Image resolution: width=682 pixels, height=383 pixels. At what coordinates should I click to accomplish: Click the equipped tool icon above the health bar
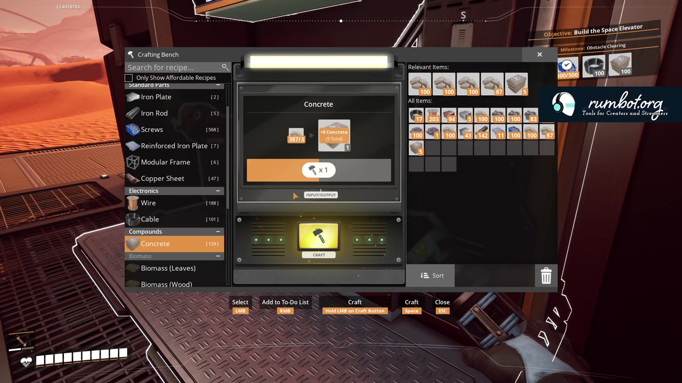click(21, 340)
